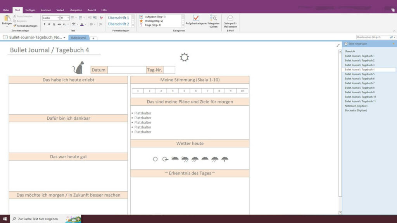Switch to the Einfügen ribbon tab
This screenshot has width=397, height=223.
(31, 10)
